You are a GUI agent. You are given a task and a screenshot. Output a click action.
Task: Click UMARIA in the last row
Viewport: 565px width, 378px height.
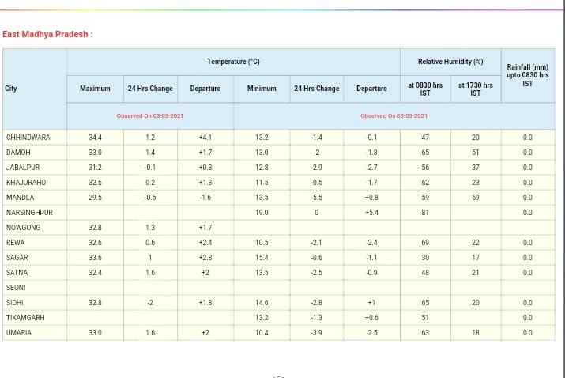(x=19, y=333)
